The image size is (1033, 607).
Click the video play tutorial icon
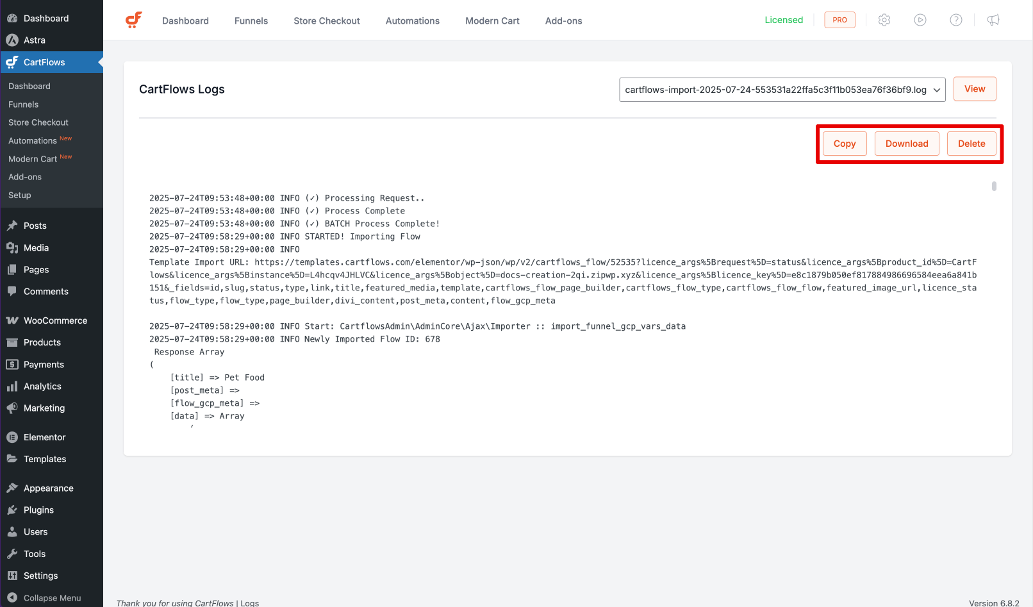[x=920, y=20]
